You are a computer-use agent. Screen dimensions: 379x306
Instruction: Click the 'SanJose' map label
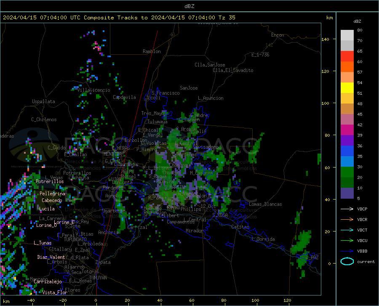(189, 88)
